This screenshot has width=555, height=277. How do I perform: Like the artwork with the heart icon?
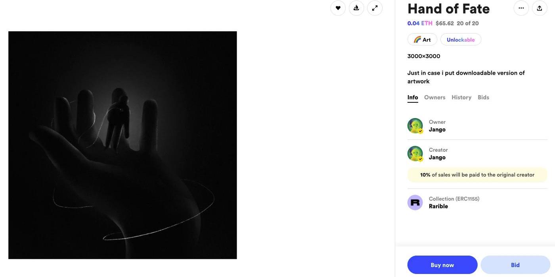tap(338, 8)
